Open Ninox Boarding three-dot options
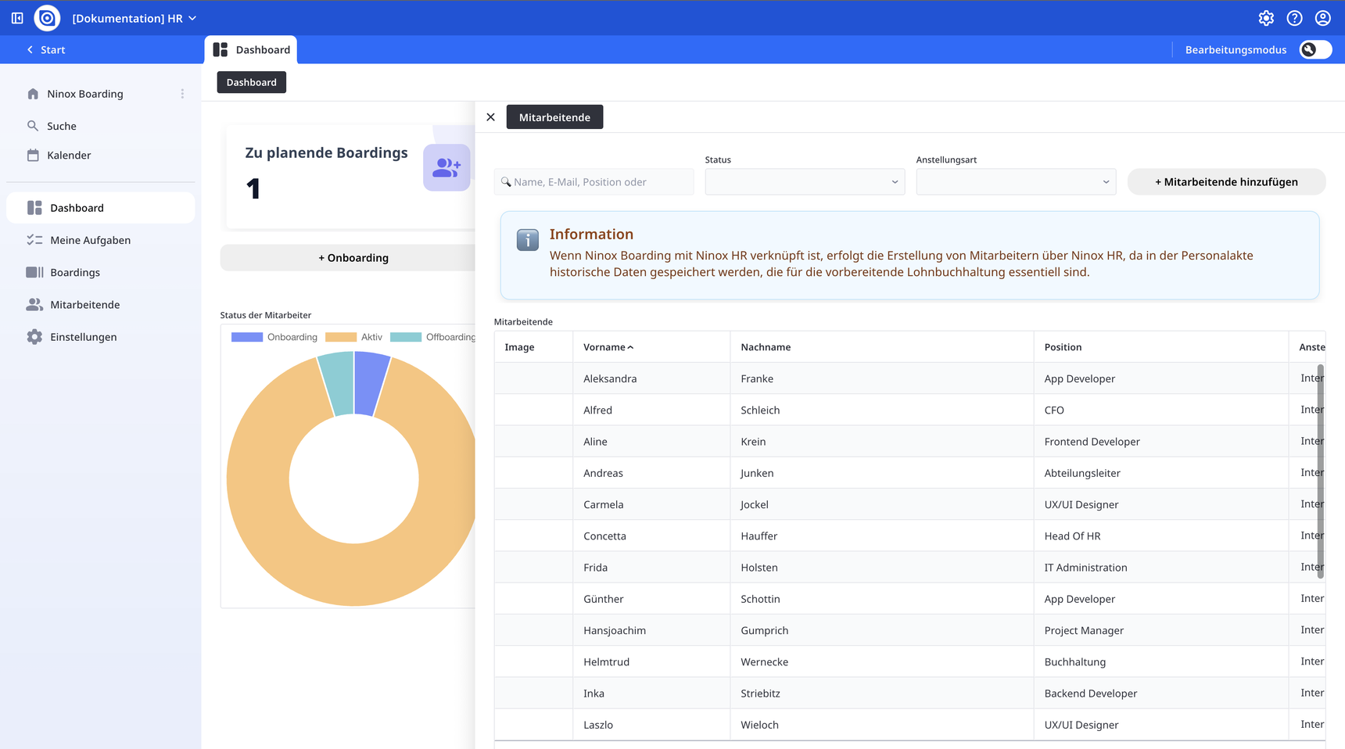Image resolution: width=1345 pixels, height=749 pixels. click(x=182, y=94)
